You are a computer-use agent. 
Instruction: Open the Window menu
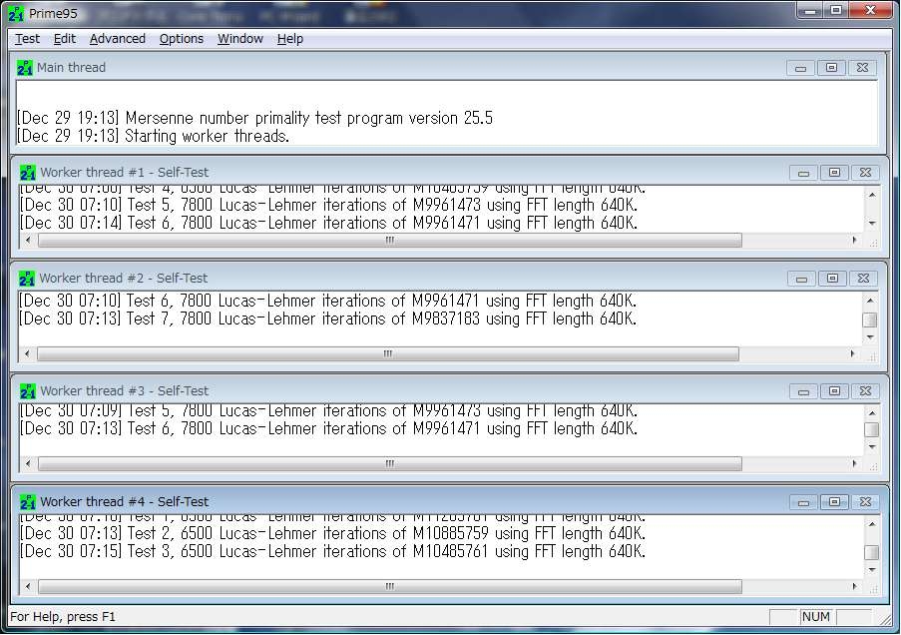[240, 39]
